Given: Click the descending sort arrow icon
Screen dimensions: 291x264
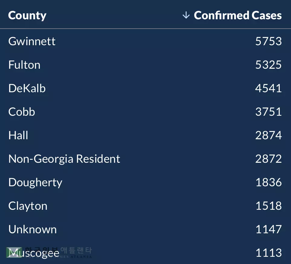Looking at the screenshot, I should (186, 15).
